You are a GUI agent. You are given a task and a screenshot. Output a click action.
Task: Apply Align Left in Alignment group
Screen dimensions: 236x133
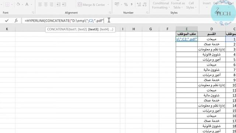40,4
